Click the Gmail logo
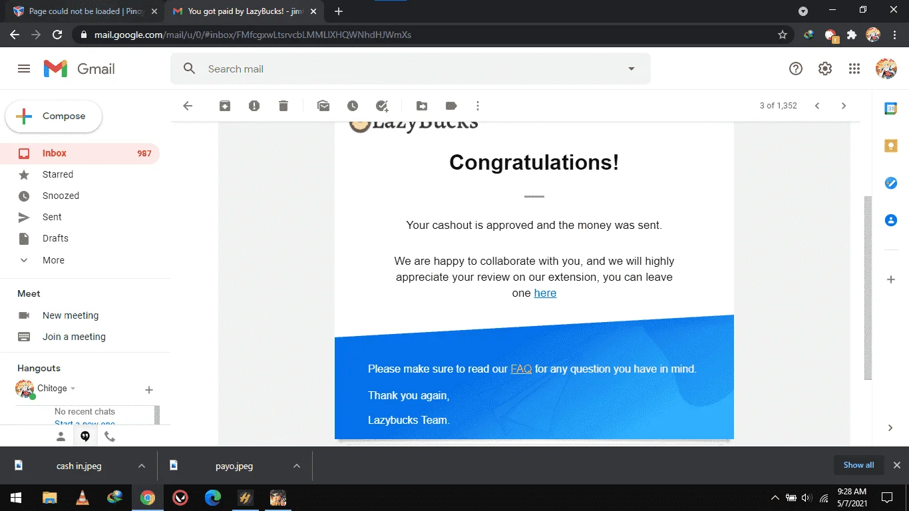The width and height of the screenshot is (909, 511). click(x=79, y=69)
